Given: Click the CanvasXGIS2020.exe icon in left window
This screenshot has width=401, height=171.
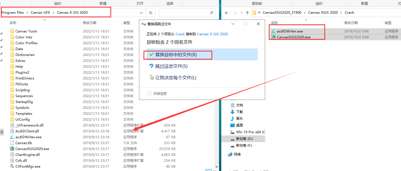Looking at the screenshot, I should [12, 149].
